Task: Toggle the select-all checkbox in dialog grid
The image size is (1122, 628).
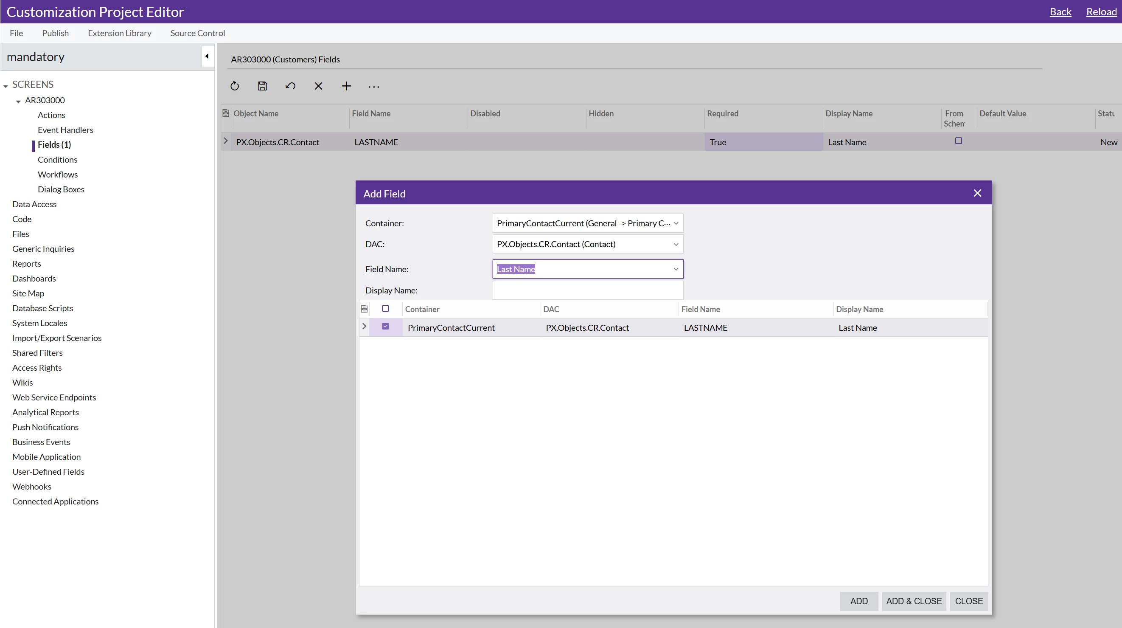Action: pos(385,309)
